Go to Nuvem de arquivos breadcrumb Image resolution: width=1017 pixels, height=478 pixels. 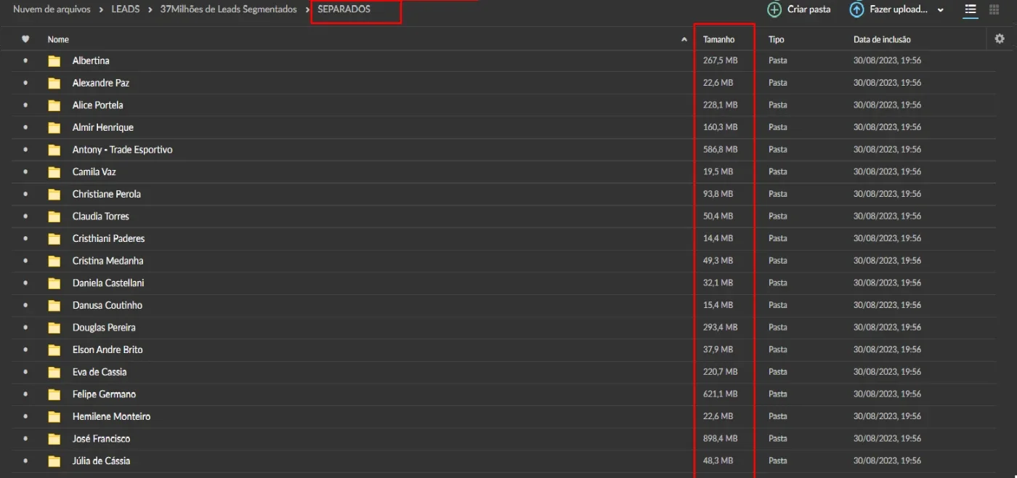52,9
